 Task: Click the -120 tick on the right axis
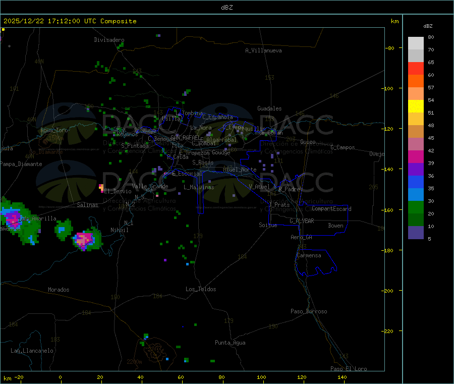tap(389, 129)
